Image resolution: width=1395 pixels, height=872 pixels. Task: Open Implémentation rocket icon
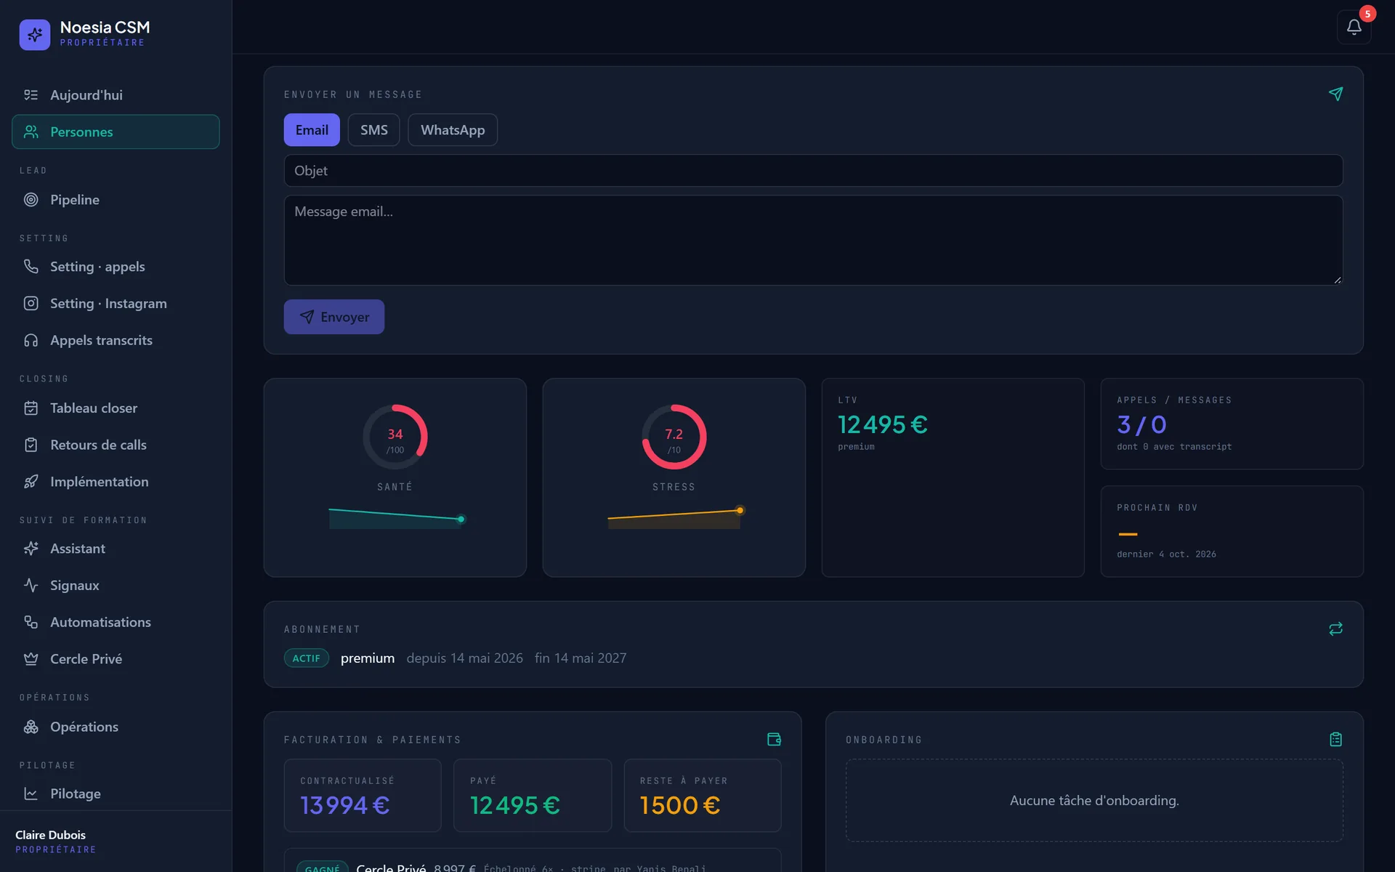(x=31, y=482)
